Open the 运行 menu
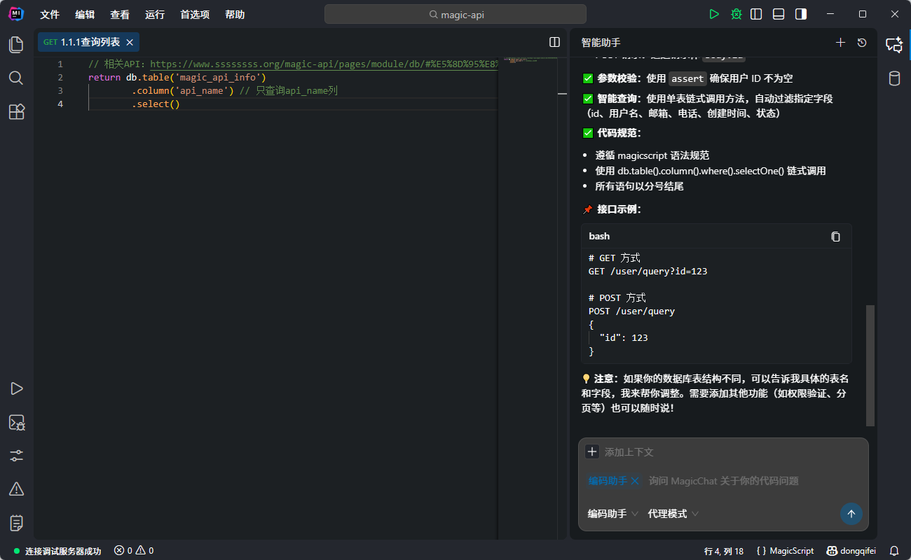Screen dimensions: 911x560 [155, 14]
